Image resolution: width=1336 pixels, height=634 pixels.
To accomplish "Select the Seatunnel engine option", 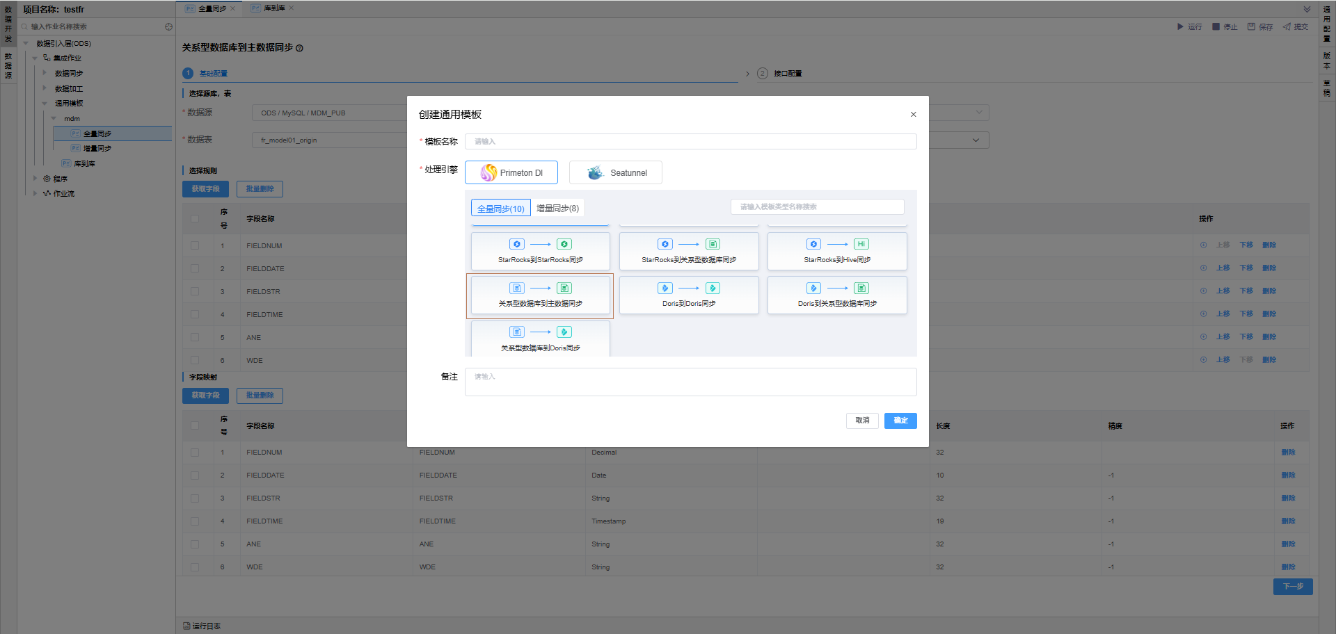I will pyautogui.click(x=615, y=172).
